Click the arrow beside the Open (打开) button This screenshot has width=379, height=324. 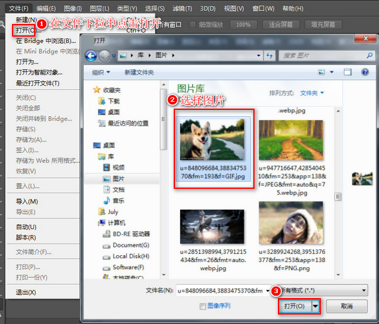pyautogui.click(x=315, y=306)
